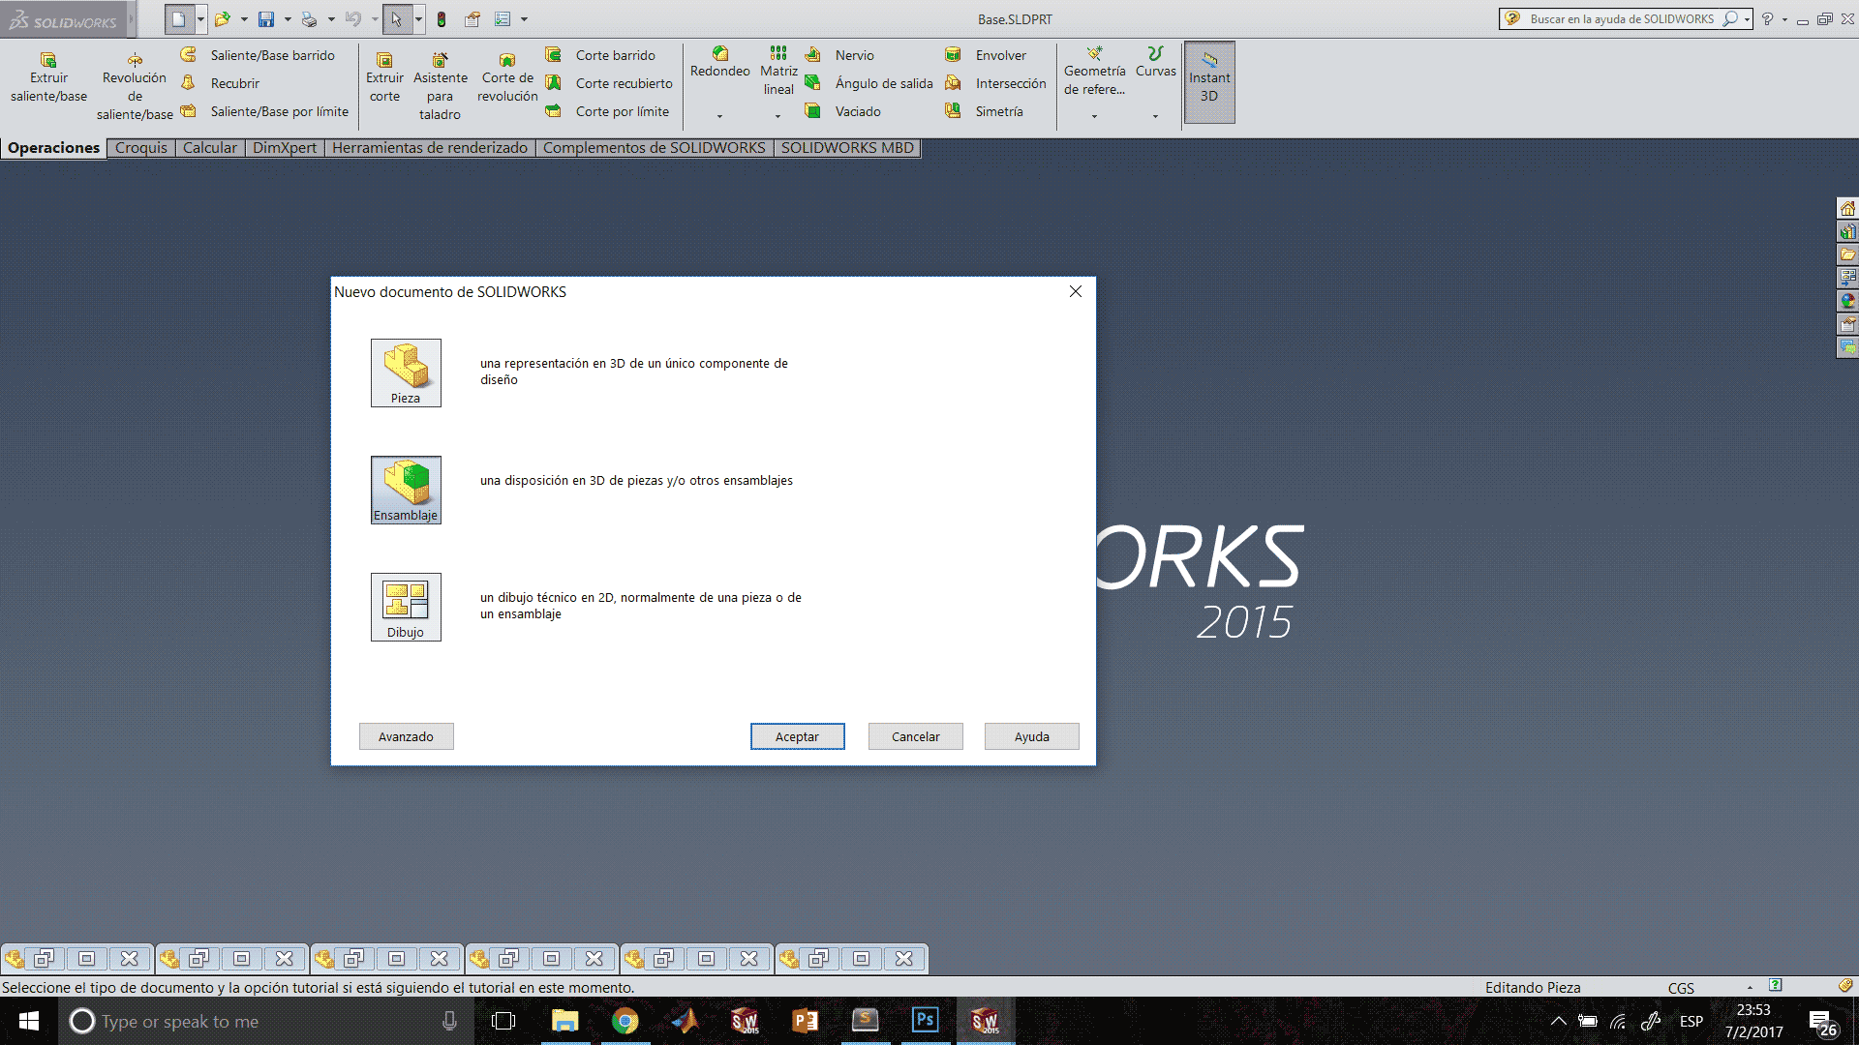Open Photoshop from the taskbar
This screenshot has width=1859, height=1045.
[925, 1021]
